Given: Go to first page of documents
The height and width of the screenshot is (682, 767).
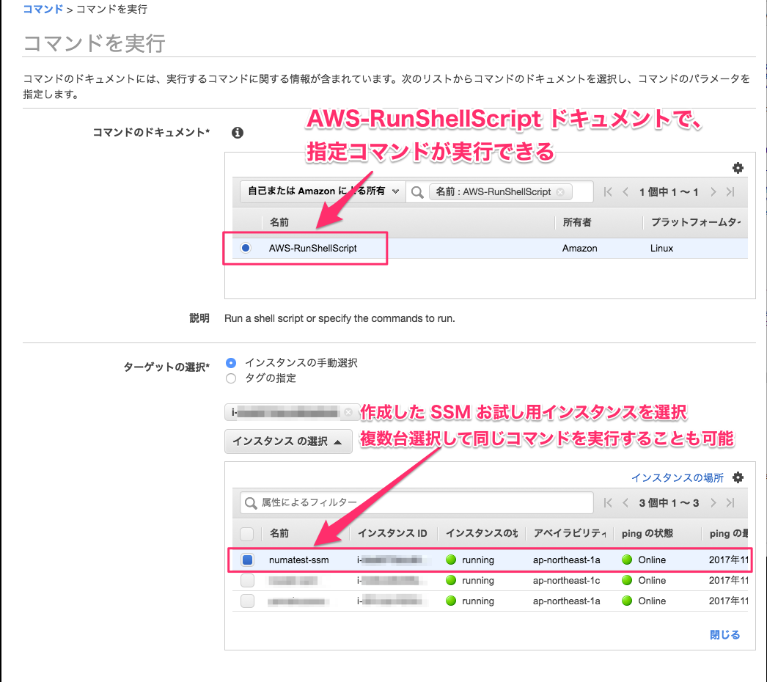Looking at the screenshot, I should pos(608,192).
